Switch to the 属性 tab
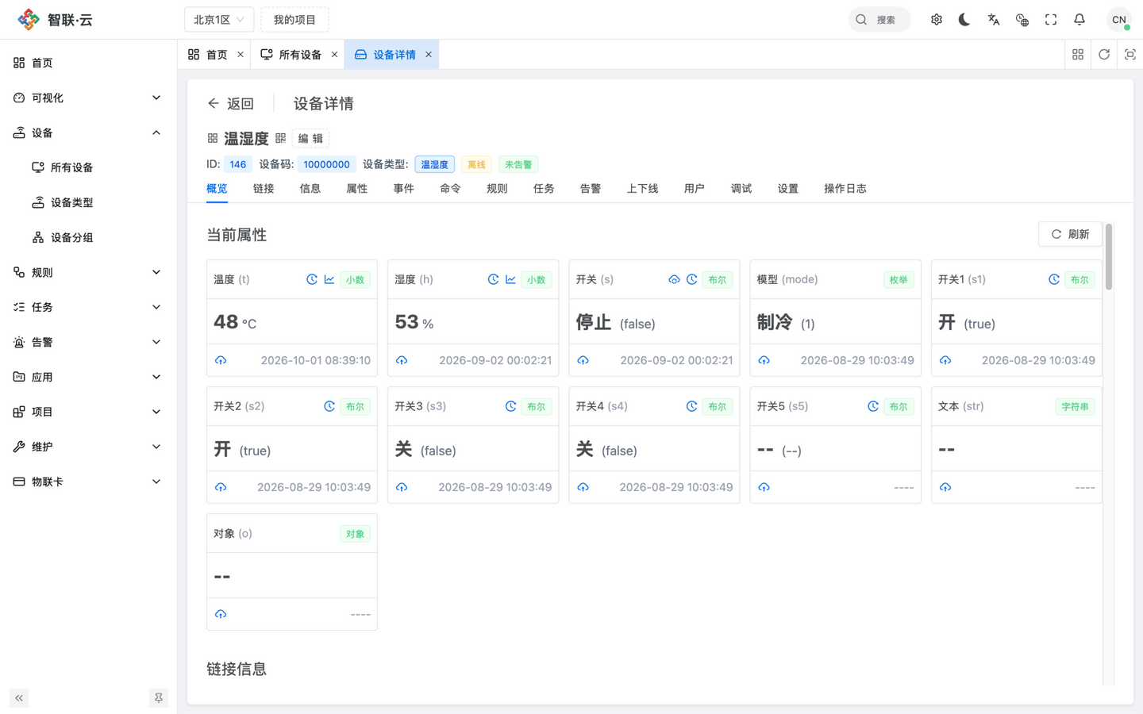The width and height of the screenshot is (1143, 714). (x=357, y=189)
